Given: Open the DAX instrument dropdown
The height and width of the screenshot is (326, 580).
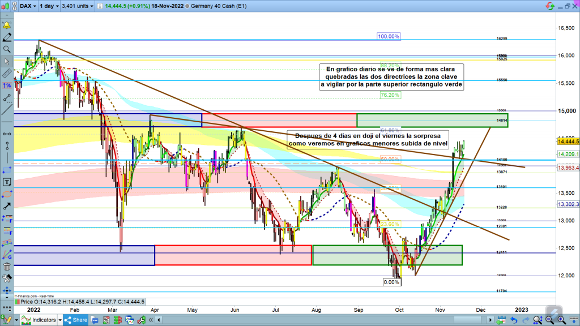Looking at the screenshot, I should click(x=25, y=6).
